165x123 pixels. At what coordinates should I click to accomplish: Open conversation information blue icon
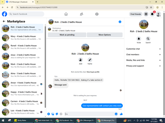click(120, 22)
